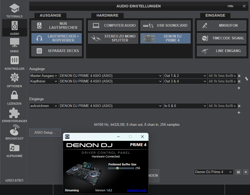Select the Audio settings sidebar icon
Screen dimensions: 250x195
click(15, 28)
